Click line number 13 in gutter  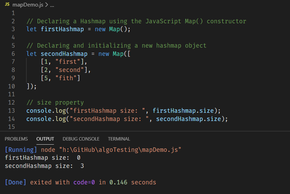tap(11, 111)
